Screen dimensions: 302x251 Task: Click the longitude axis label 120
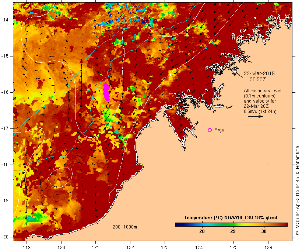pyautogui.click(x=61, y=247)
